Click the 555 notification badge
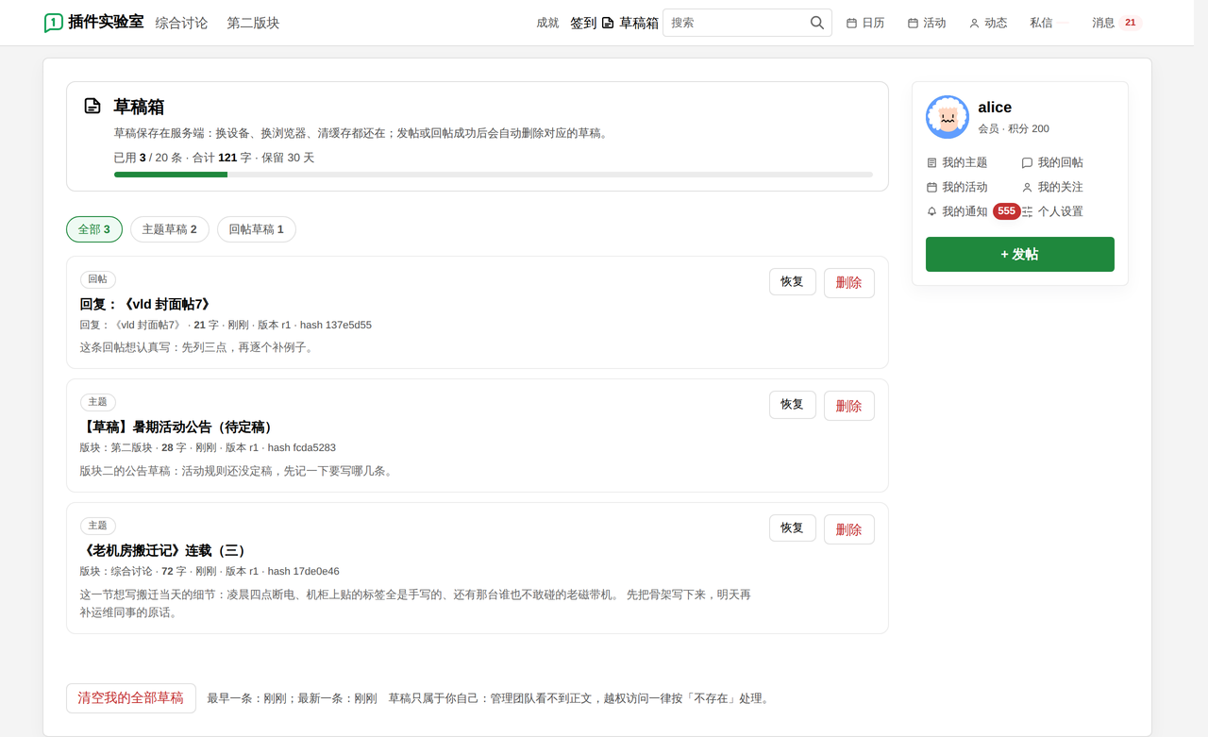Screen dimensions: 1208x737 coord(1006,211)
